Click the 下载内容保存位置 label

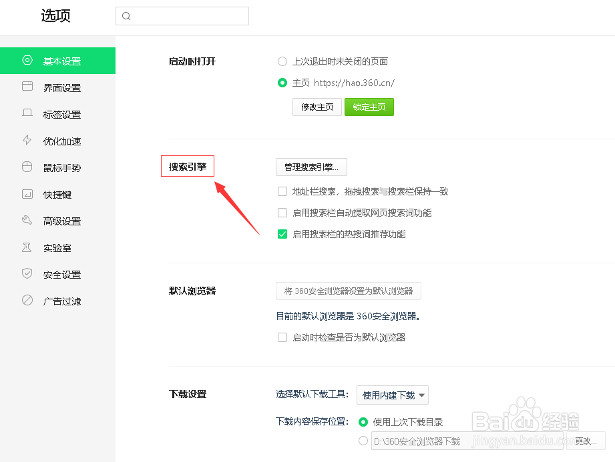(312, 422)
